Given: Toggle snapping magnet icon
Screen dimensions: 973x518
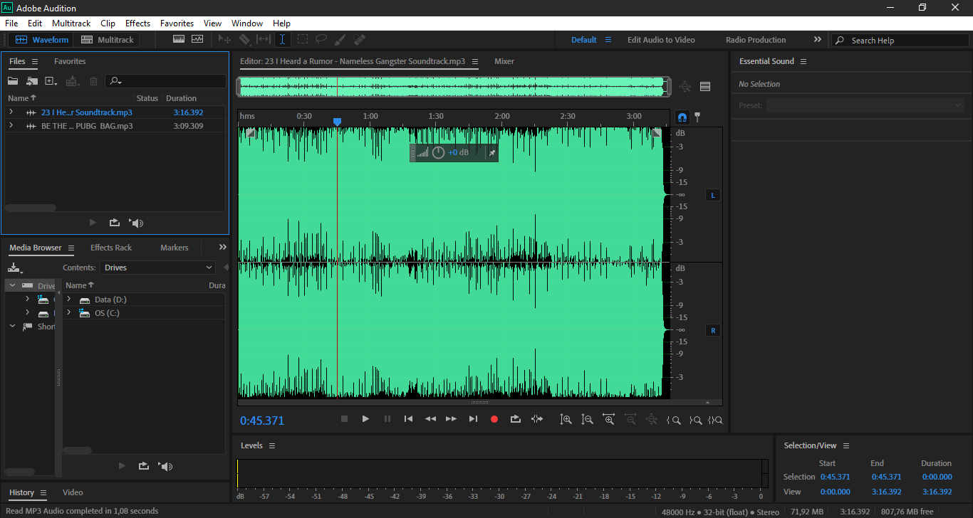Looking at the screenshot, I should pyautogui.click(x=682, y=117).
